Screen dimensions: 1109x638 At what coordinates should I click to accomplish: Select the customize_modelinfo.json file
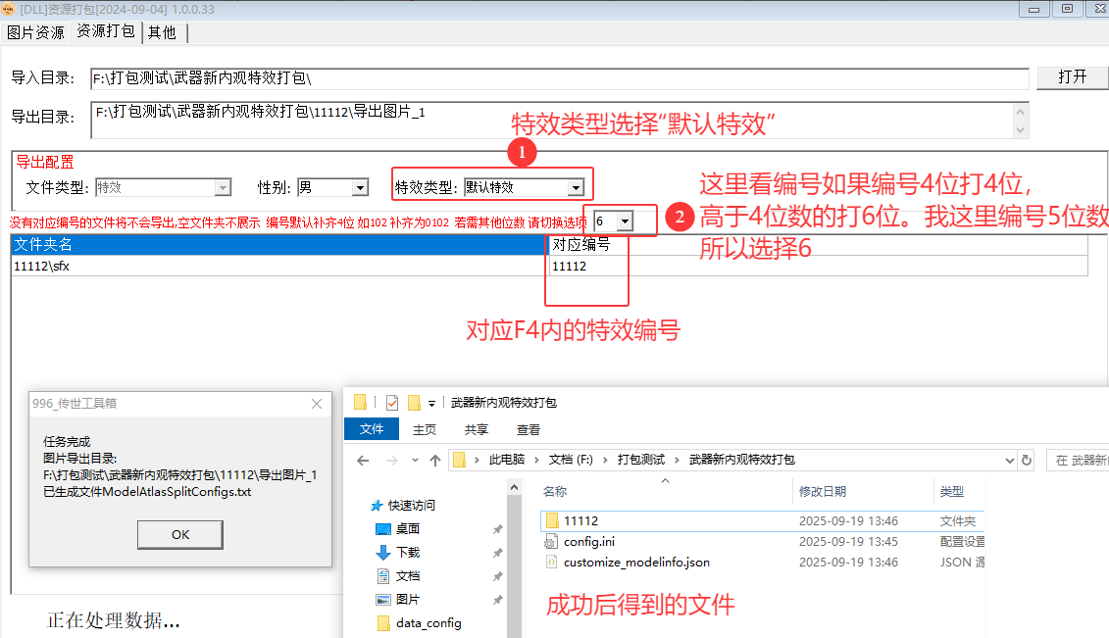pyautogui.click(x=635, y=563)
